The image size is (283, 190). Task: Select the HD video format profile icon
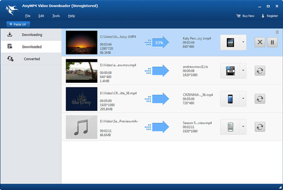tap(230, 71)
